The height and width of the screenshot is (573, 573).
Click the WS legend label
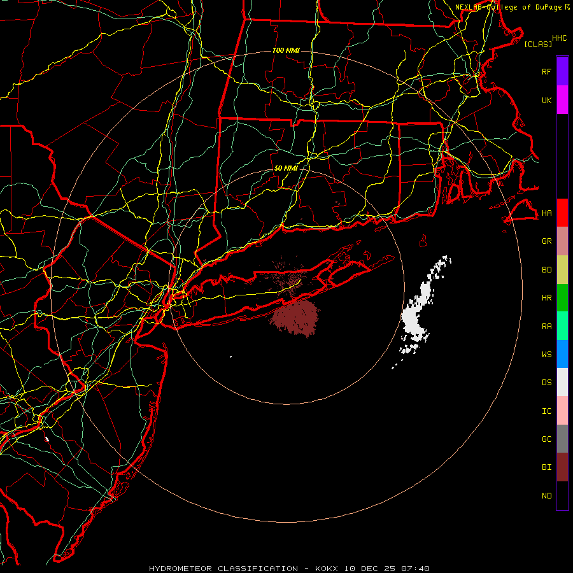point(546,355)
